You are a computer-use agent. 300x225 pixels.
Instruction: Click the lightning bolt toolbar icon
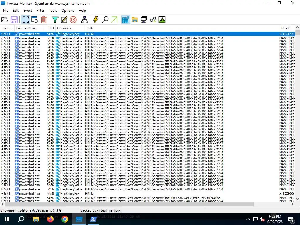(96, 20)
